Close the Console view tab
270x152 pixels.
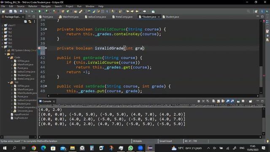tap(54, 101)
